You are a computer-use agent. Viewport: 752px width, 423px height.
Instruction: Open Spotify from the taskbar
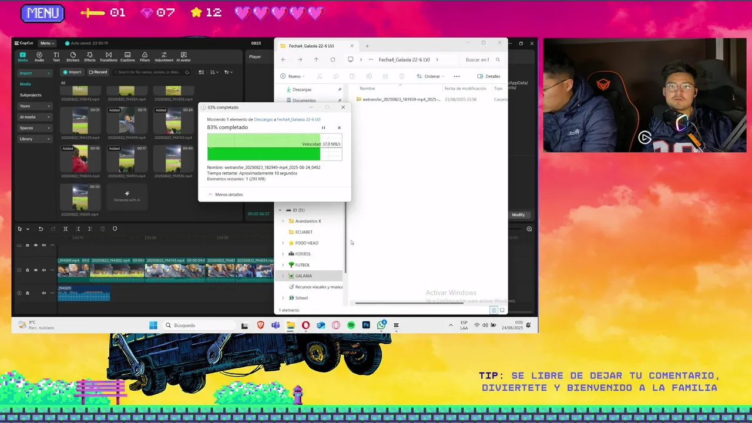click(351, 325)
